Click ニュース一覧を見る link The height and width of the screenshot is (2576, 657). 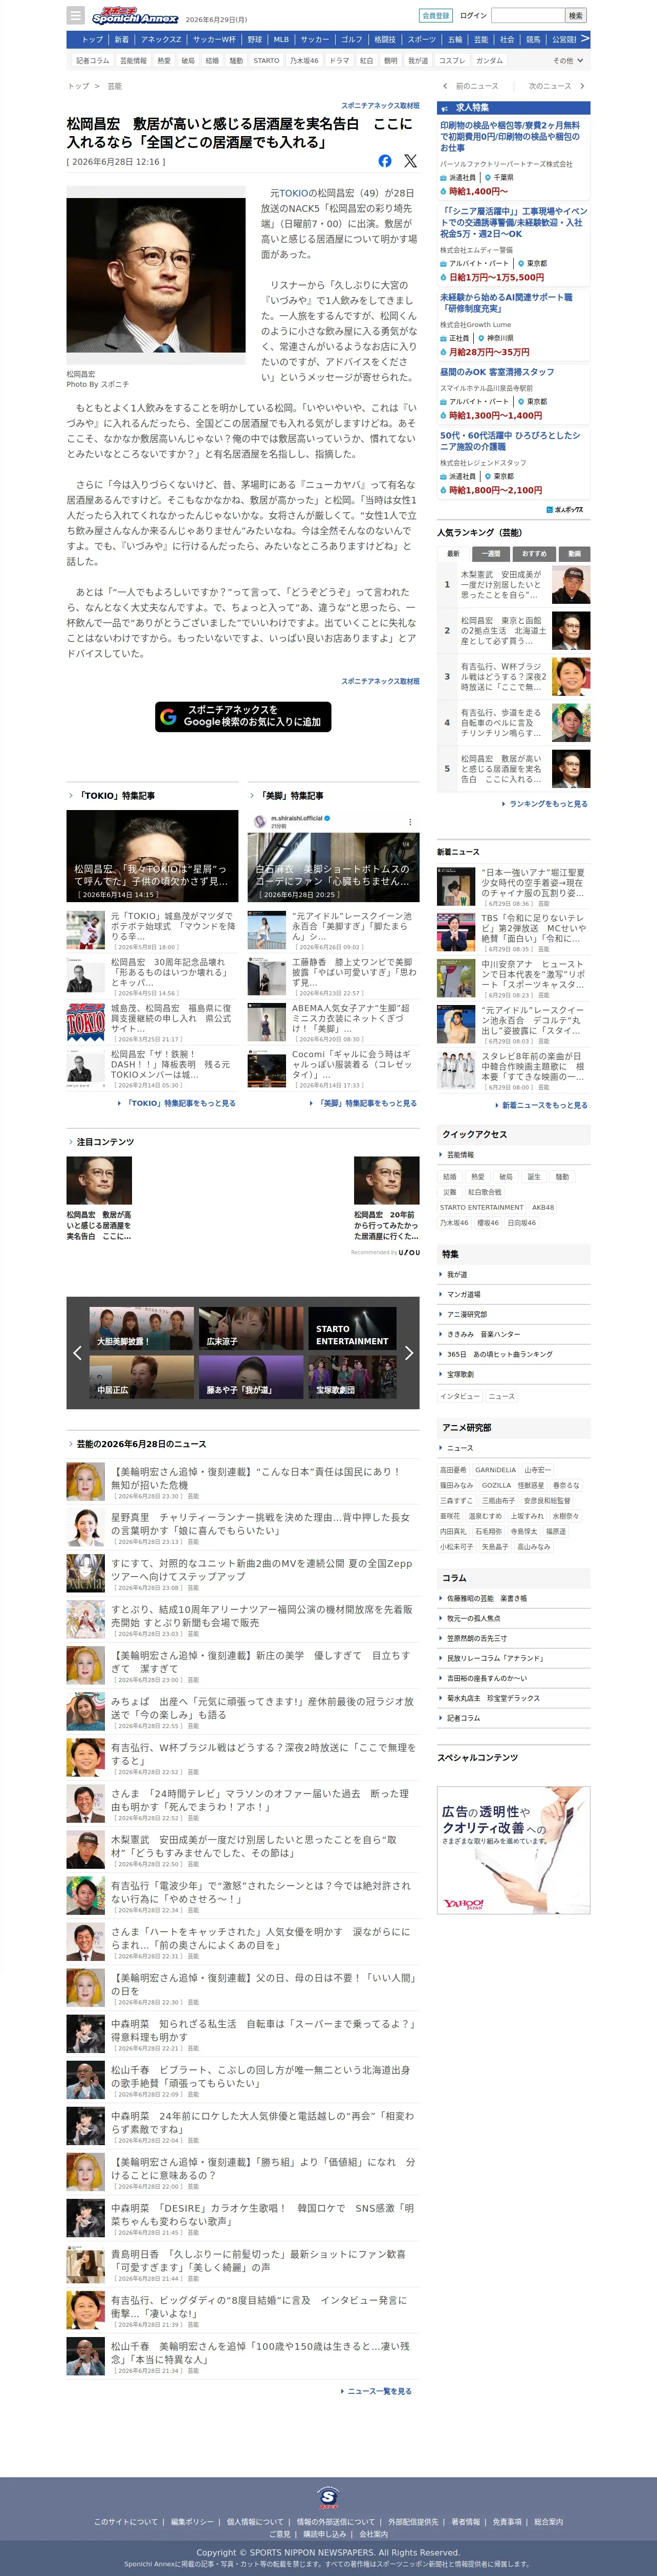pos(376,2391)
